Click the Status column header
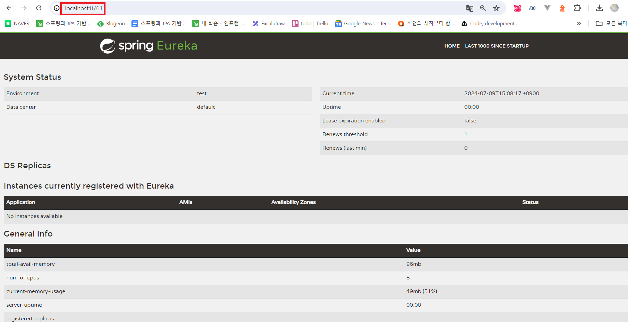The width and height of the screenshot is (628, 322). pyautogui.click(x=530, y=202)
